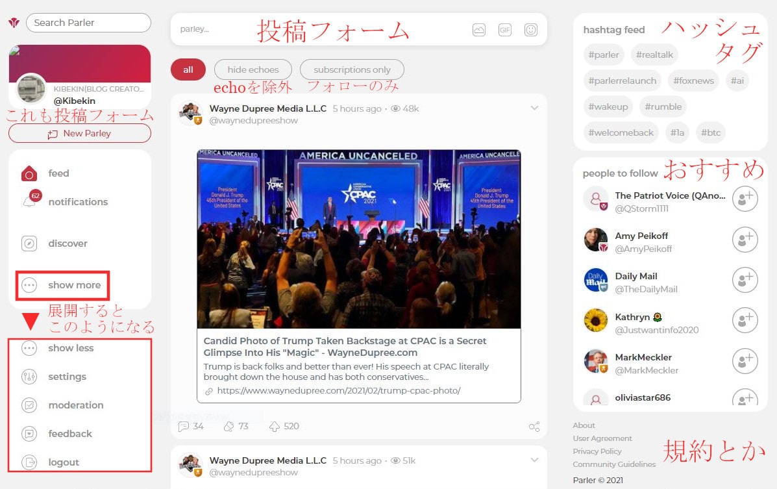Open Daily Mail avatar
This screenshot has height=489, width=777.
pyautogui.click(x=596, y=280)
